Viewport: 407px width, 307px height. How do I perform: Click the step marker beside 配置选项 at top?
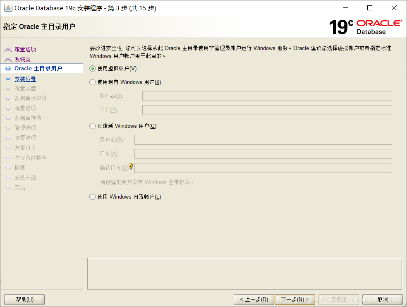click(x=8, y=49)
